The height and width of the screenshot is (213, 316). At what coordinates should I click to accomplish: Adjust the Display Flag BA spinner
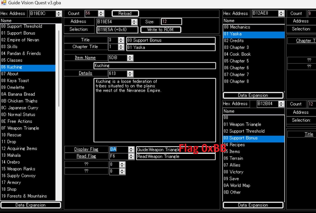(x=131, y=149)
